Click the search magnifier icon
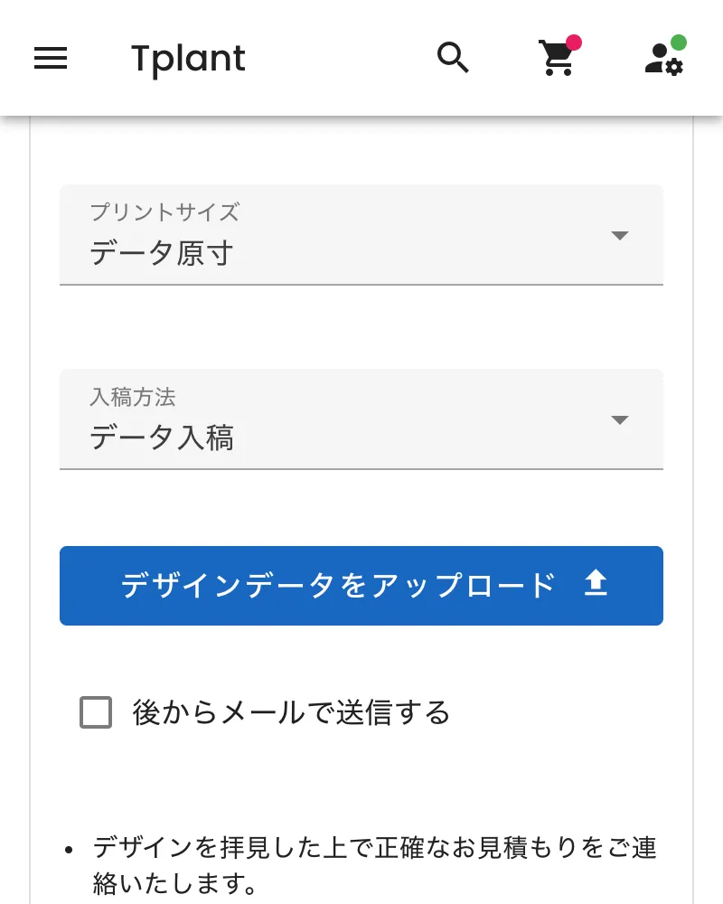The height and width of the screenshot is (904, 723). 453,58
